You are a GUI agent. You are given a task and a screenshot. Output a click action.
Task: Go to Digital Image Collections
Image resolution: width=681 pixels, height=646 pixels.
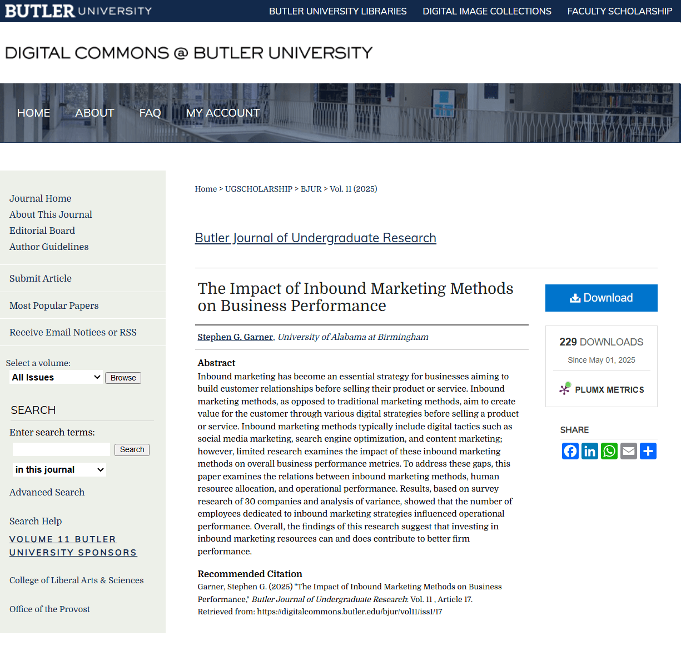click(487, 11)
